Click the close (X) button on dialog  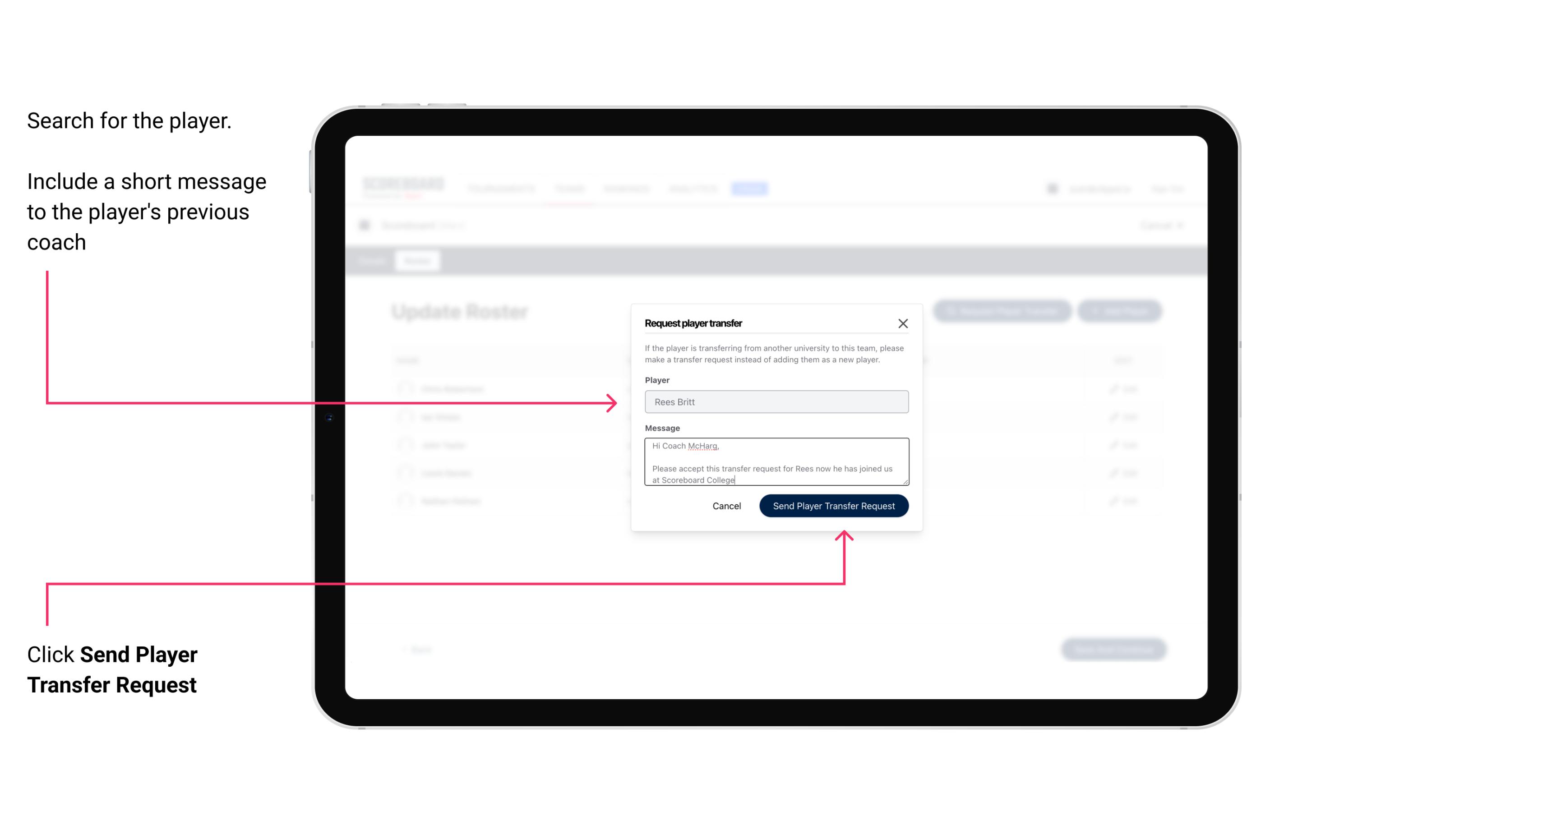903,323
